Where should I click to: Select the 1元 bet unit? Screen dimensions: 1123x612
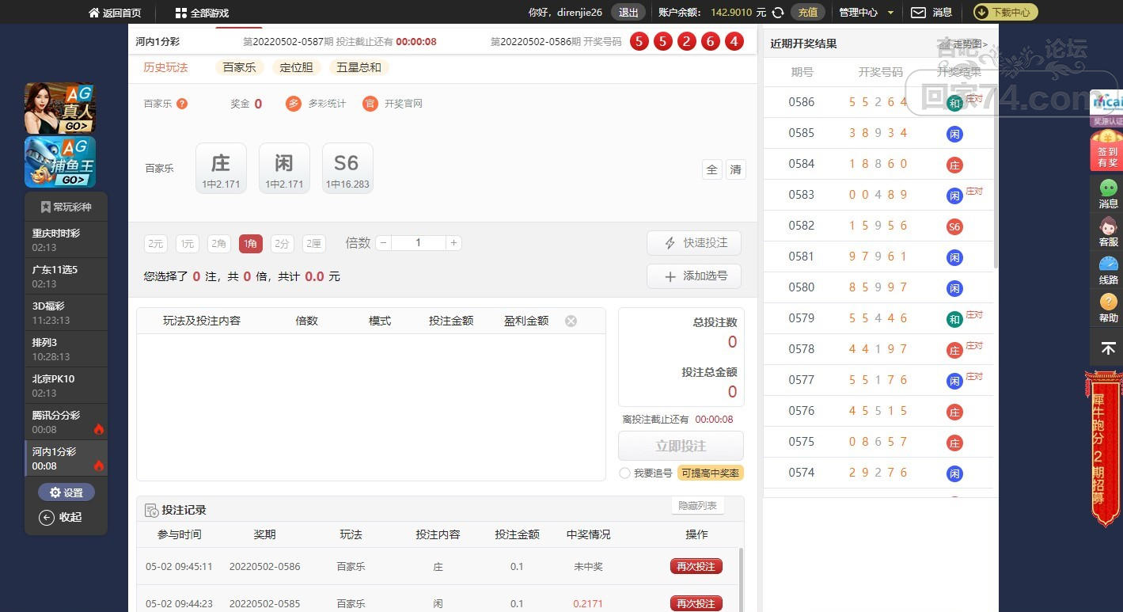[187, 244]
